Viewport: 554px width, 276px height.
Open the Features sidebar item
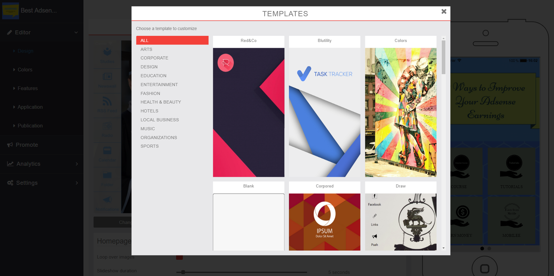[x=28, y=89]
